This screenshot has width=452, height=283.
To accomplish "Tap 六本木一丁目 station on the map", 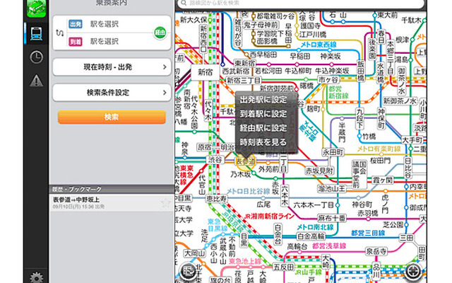I will (314, 205).
